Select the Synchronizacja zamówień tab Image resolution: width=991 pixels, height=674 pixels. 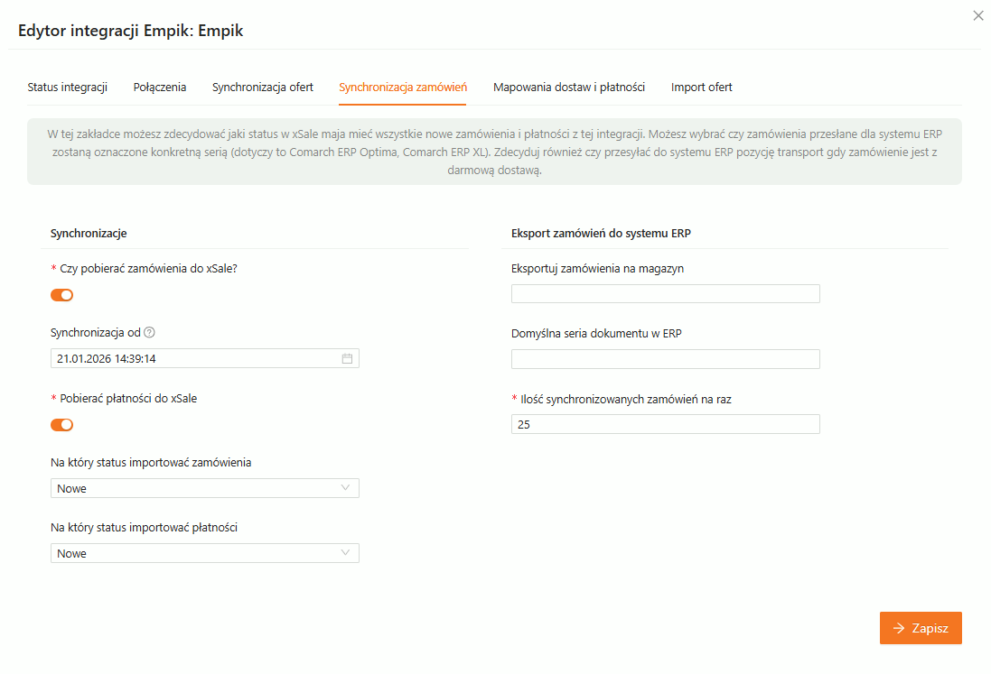click(x=403, y=88)
